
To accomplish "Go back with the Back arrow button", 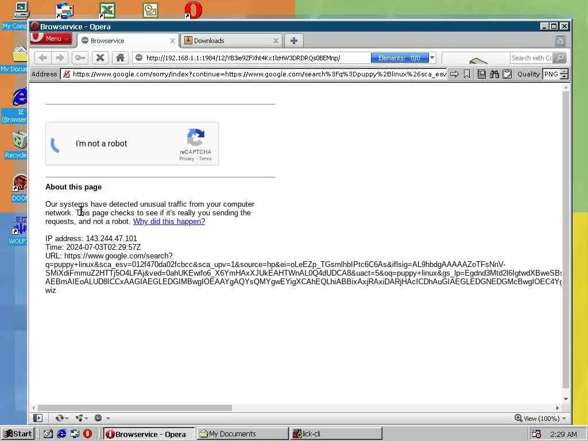I will point(42,58).
